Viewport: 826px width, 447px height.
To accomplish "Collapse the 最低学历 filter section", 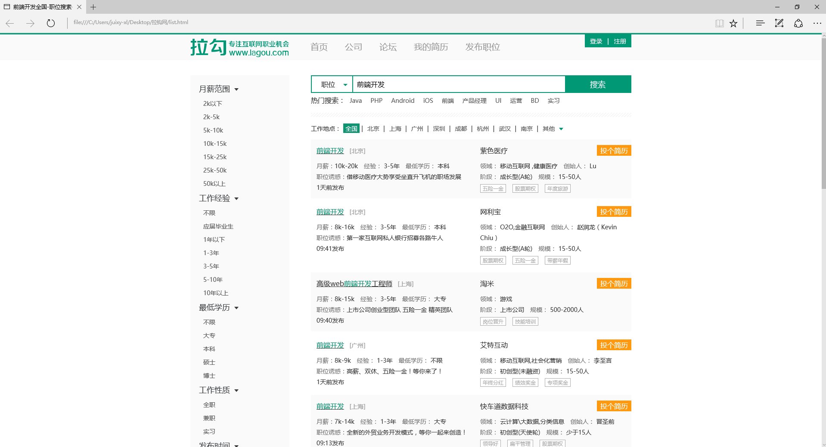I will point(219,308).
